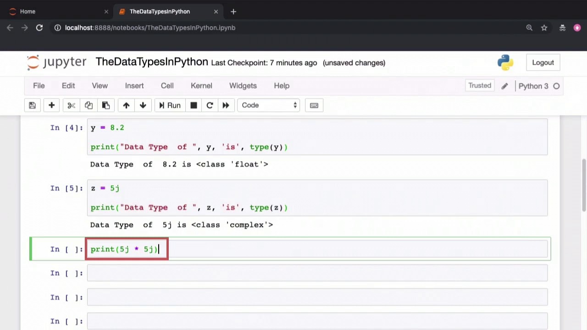587x330 pixels.
Task: Open browser zoom magnifier icon
Action: pos(529,28)
